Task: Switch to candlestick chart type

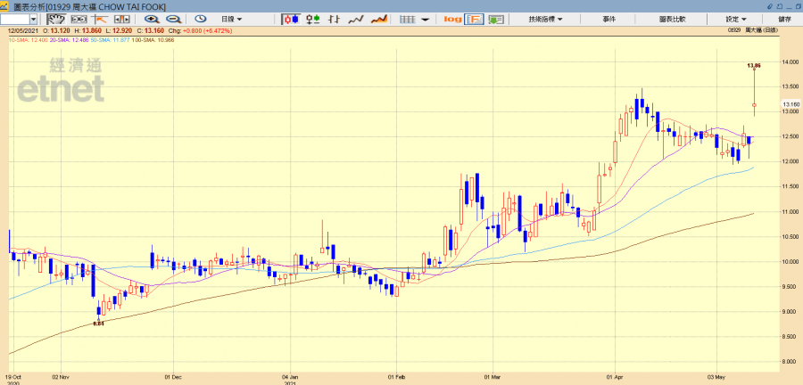Action: (292, 19)
